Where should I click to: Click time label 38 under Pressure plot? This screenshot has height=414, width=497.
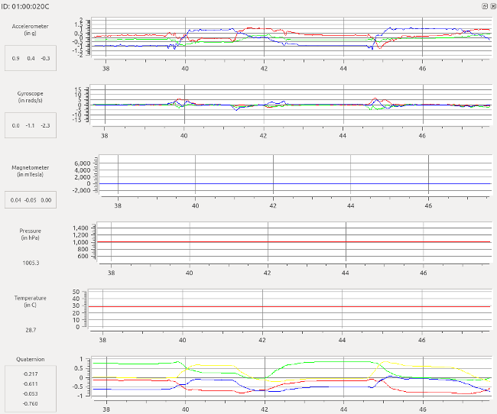[x=111, y=273]
